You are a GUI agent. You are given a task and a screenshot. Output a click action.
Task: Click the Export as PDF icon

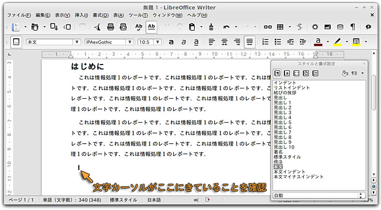98,27
